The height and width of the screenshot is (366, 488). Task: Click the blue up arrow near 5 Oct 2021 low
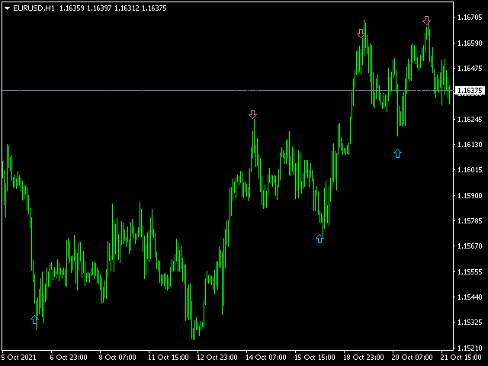(34, 319)
